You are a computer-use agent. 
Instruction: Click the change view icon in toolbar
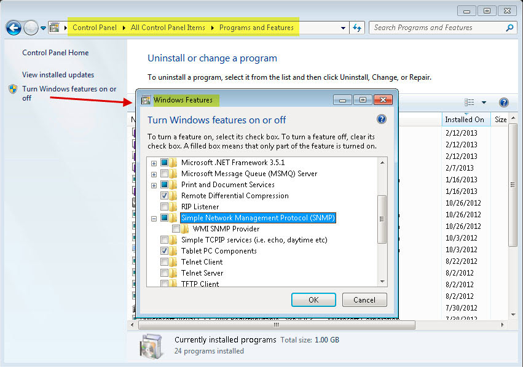(x=470, y=102)
